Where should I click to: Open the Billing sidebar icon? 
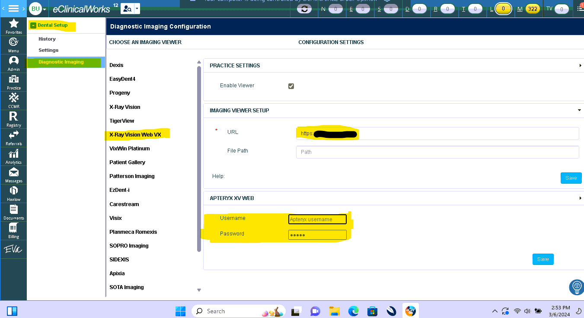pos(13,230)
